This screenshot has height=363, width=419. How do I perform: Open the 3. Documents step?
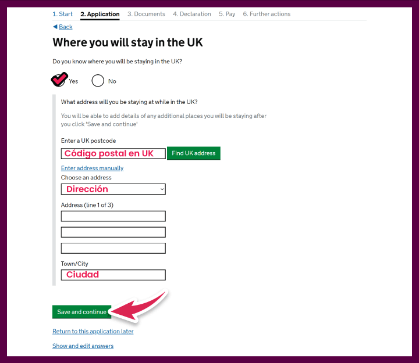[x=146, y=14]
